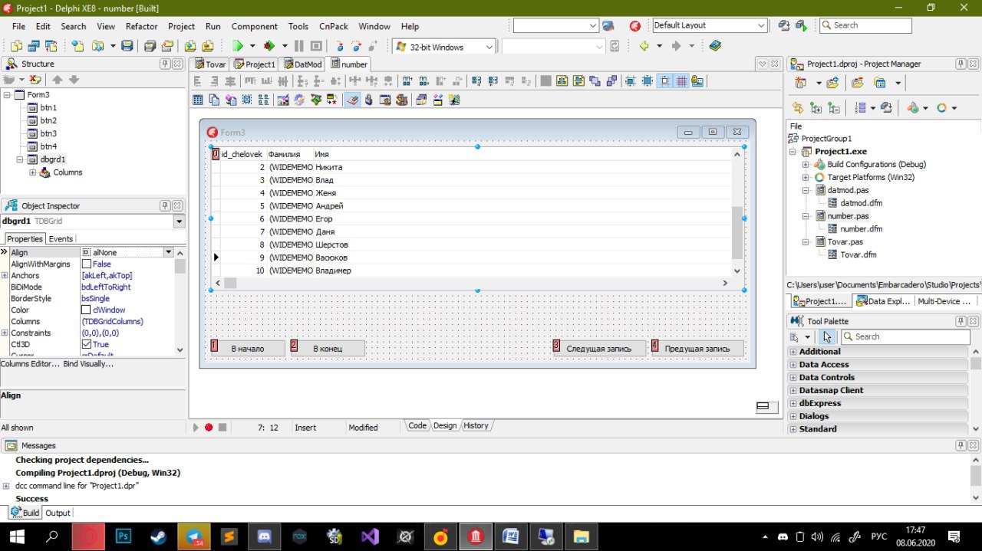Switch to the Output tab in Messages

click(x=58, y=513)
